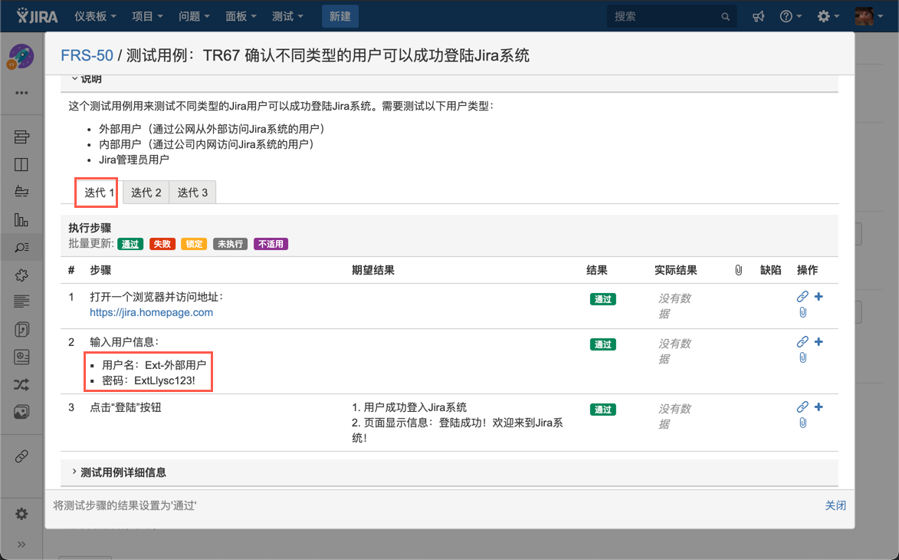The width and height of the screenshot is (899, 560).
Task: Click step 3 paperclip attachment icon
Action: pos(802,423)
